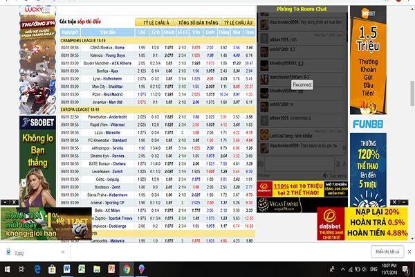Open Task View from the taskbar
Image resolution: width=415 pixels, height=277 pixels.
(x=22, y=269)
